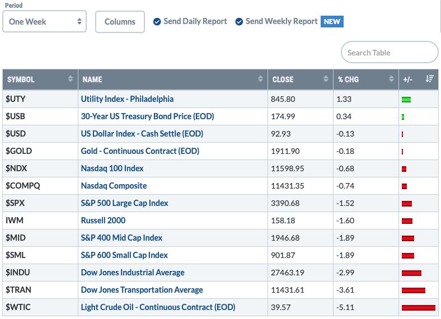Open Nasdaq Composite link
The height and width of the screenshot is (319, 441).
click(114, 186)
